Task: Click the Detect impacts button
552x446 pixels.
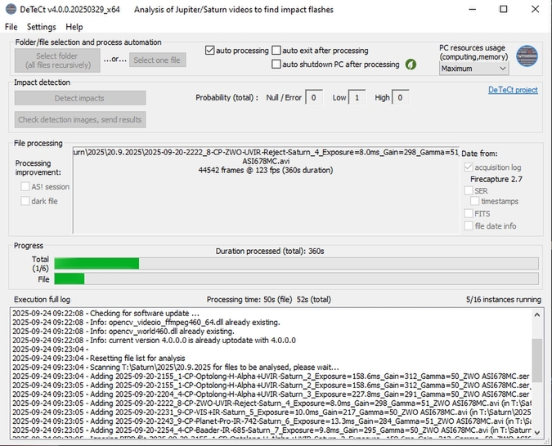Action: coord(79,98)
